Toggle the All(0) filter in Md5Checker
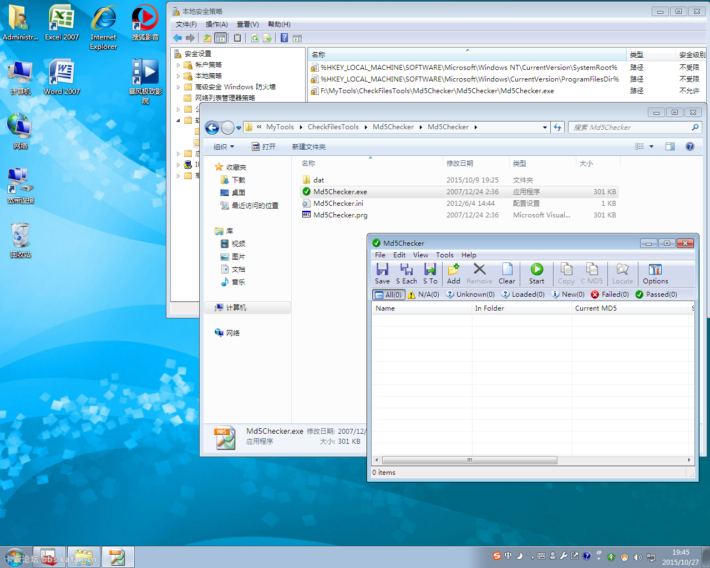This screenshot has height=568, width=710. tap(388, 295)
